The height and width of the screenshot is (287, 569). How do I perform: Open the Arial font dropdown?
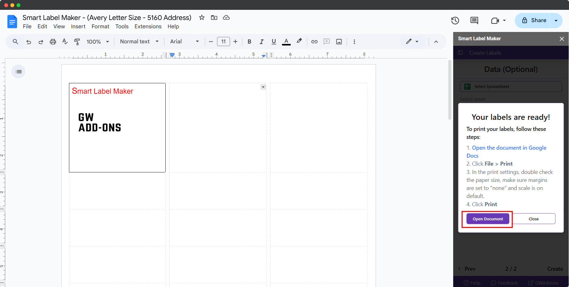[x=184, y=41]
